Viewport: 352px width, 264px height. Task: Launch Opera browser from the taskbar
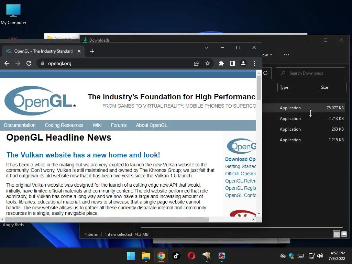pyautogui.click(x=191, y=256)
